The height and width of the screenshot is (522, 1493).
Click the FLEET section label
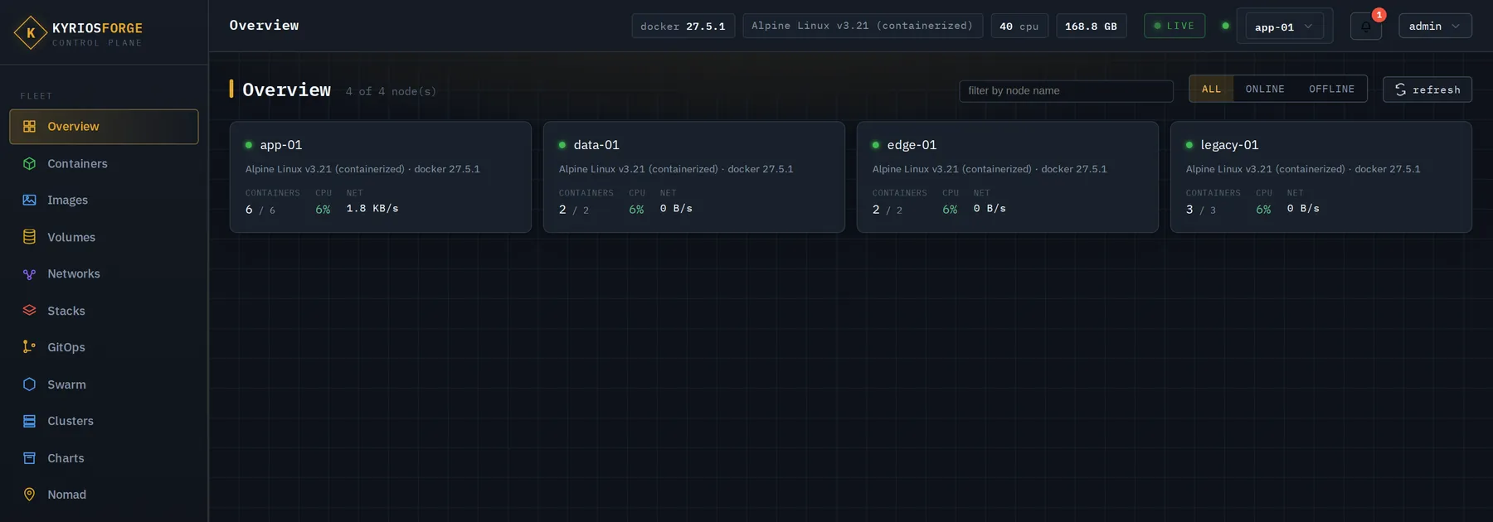coord(36,96)
